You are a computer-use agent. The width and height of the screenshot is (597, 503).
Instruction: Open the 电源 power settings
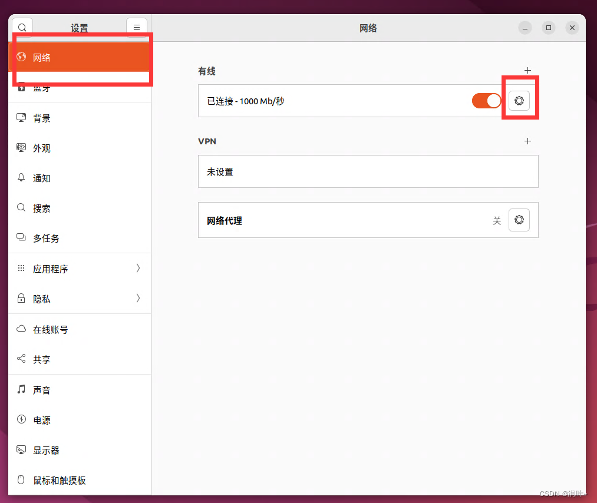tap(80, 420)
